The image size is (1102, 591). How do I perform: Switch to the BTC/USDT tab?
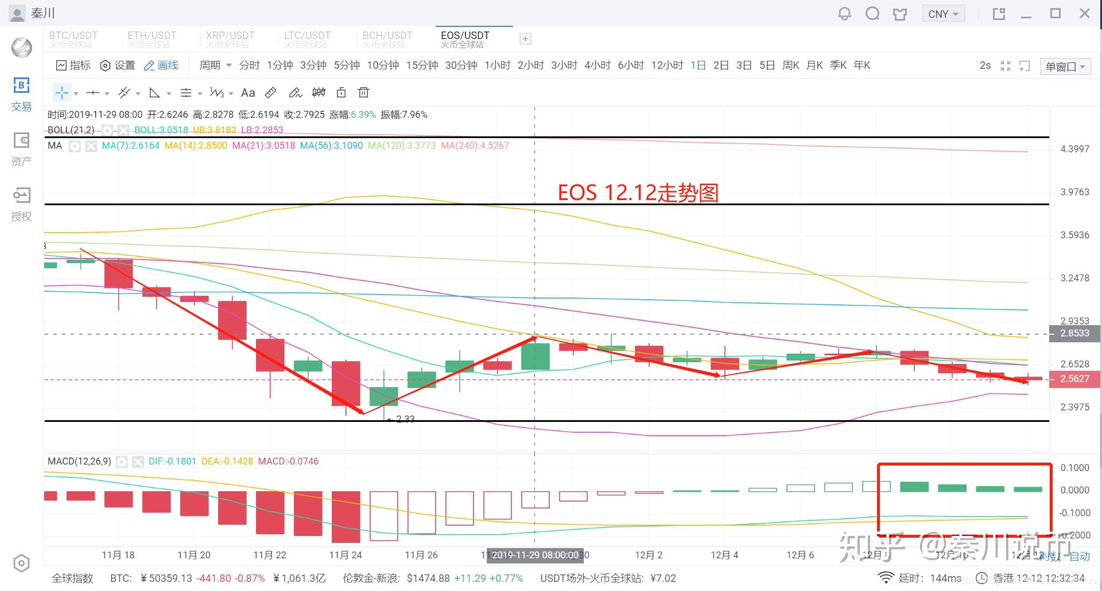73,39
